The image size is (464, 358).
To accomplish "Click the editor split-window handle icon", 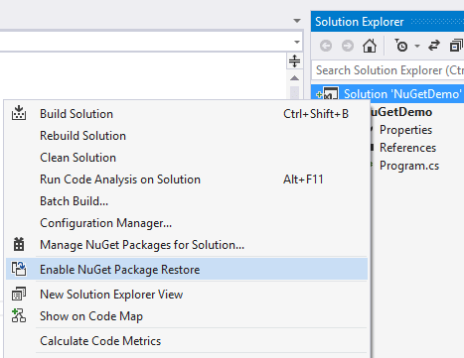I will (x=294, y=60).
